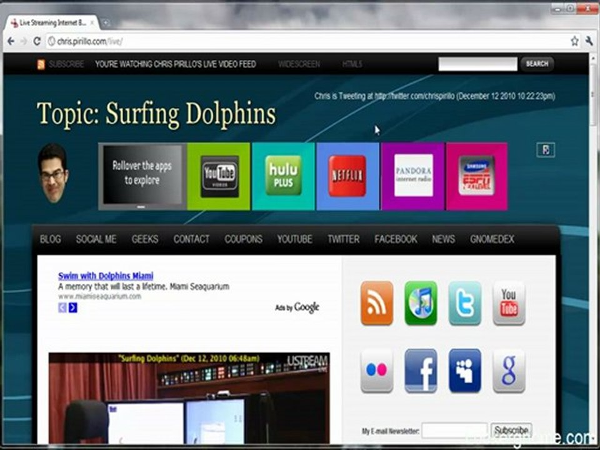Show previous ad with left arrow
The image size is (600, 450).
pyautogui.click(x=62, y=307)
